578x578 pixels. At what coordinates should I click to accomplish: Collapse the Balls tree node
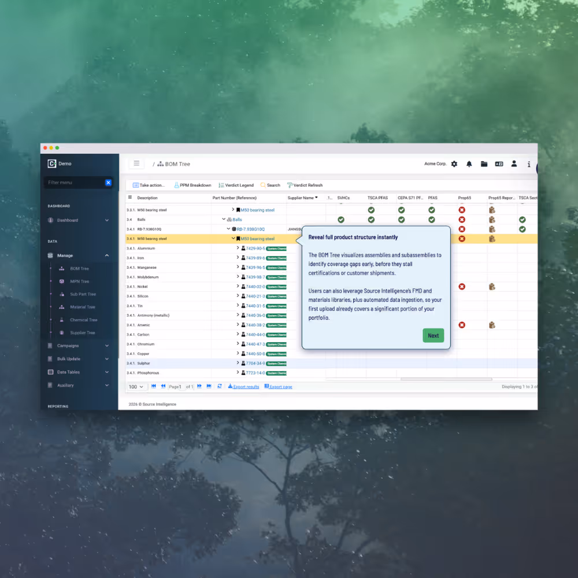(x=223, y=219)
